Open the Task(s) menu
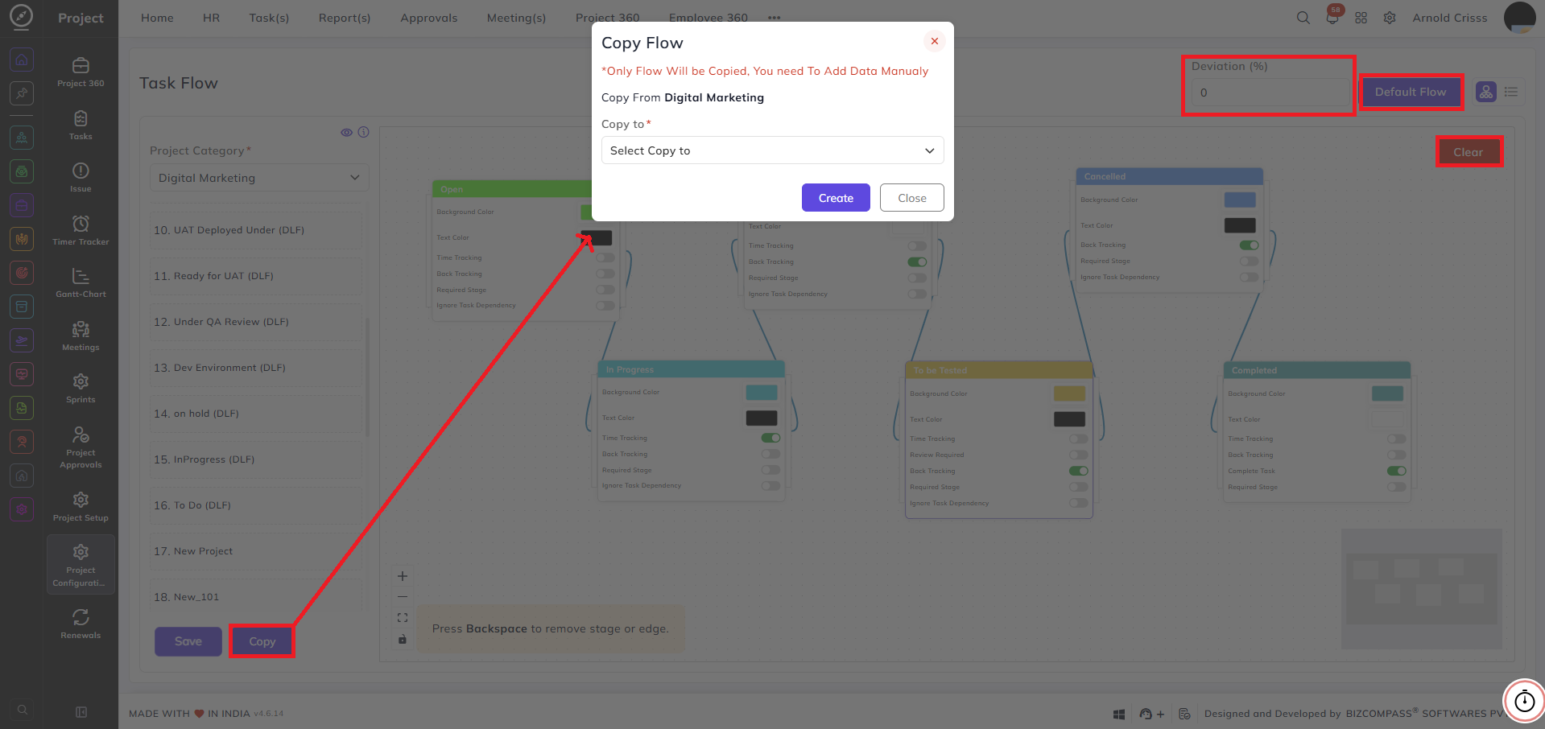The width and height of the screenshot is (1545, 729). [269, 18]
